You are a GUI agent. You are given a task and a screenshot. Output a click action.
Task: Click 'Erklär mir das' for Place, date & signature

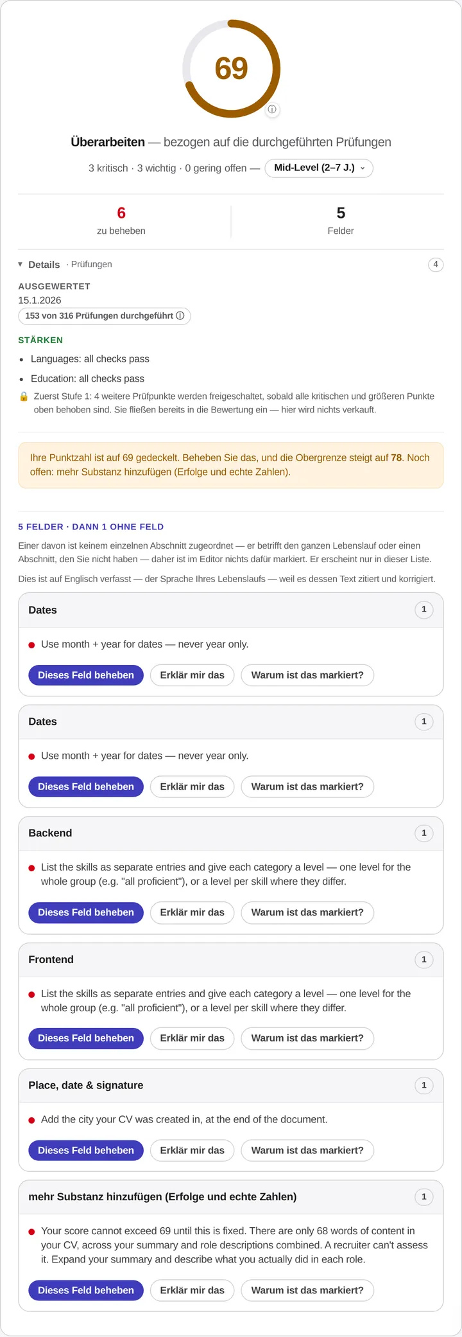pyautogui.click(x=193, y=1150)
